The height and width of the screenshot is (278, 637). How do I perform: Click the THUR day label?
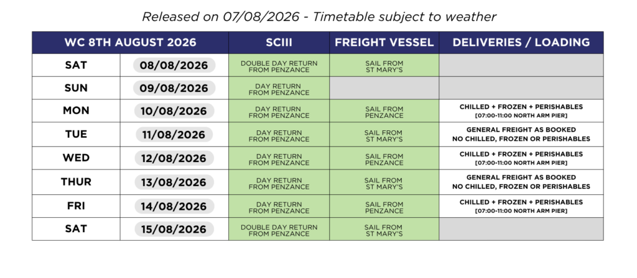(x=76, y=182)
